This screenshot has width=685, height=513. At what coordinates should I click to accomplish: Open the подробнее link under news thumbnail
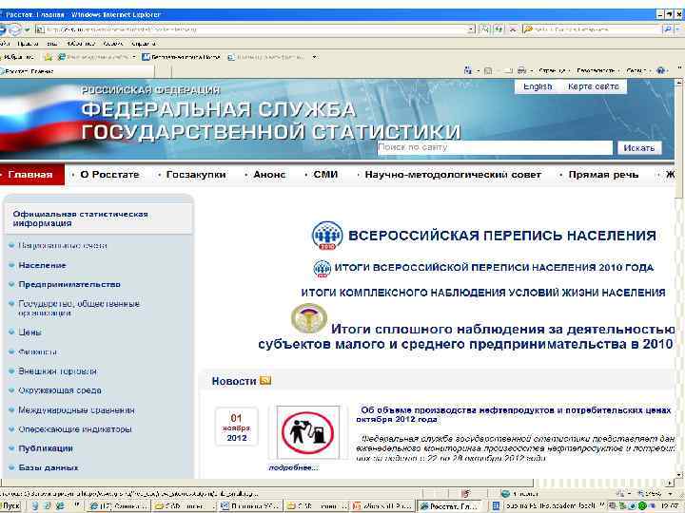click(294, 467)
